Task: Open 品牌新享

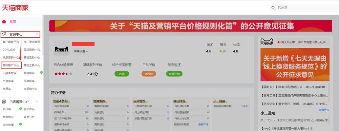Action: pos(29,81)
